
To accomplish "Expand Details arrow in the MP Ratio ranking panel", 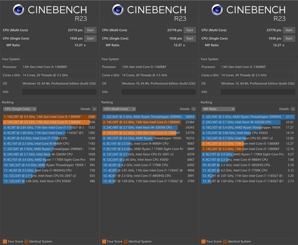I will point(293,109).
